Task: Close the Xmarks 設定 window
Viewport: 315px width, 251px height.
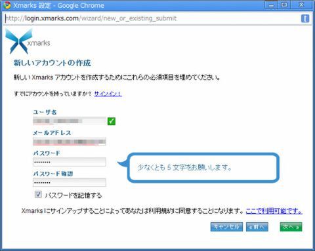Action: pyautogui.click(x=301, y=5)
